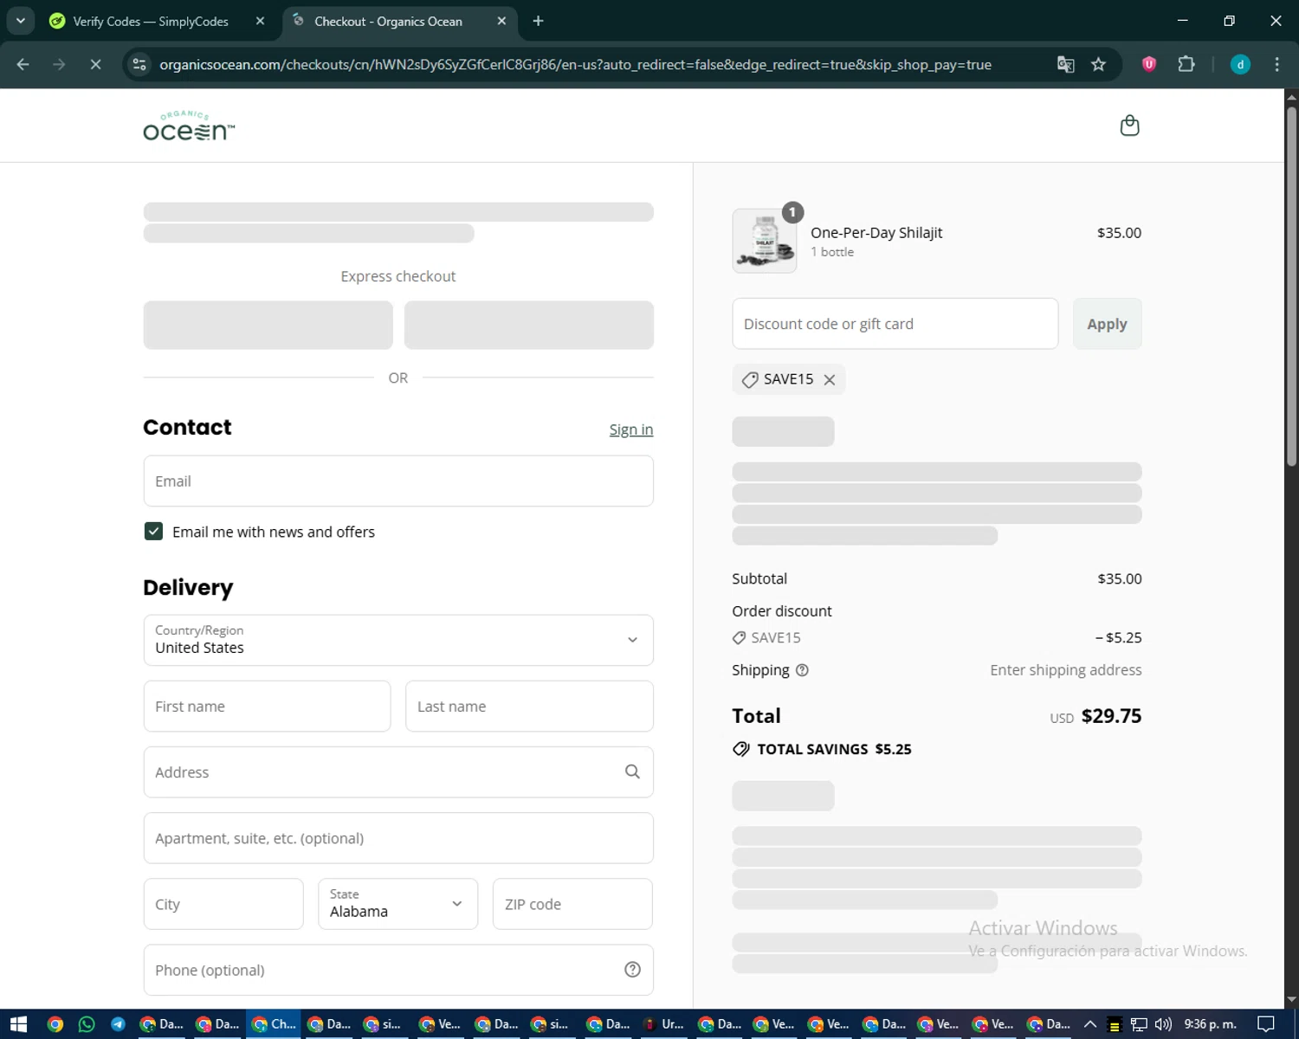Viewport: 1299px width, 1039px height.
Task: Follow the Sign in link
Action: [630, 429]
